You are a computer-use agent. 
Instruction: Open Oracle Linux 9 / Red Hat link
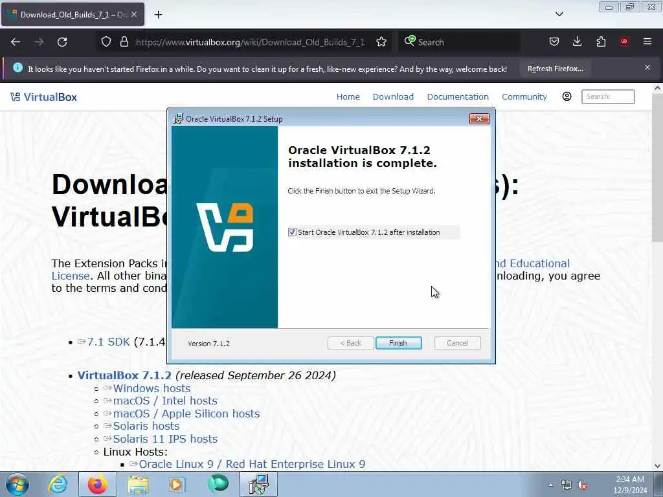[252, 464]
